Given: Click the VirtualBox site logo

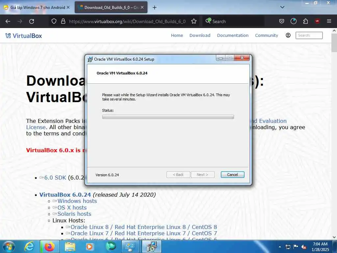Looking at the screenshot, I should click(24, 36).
